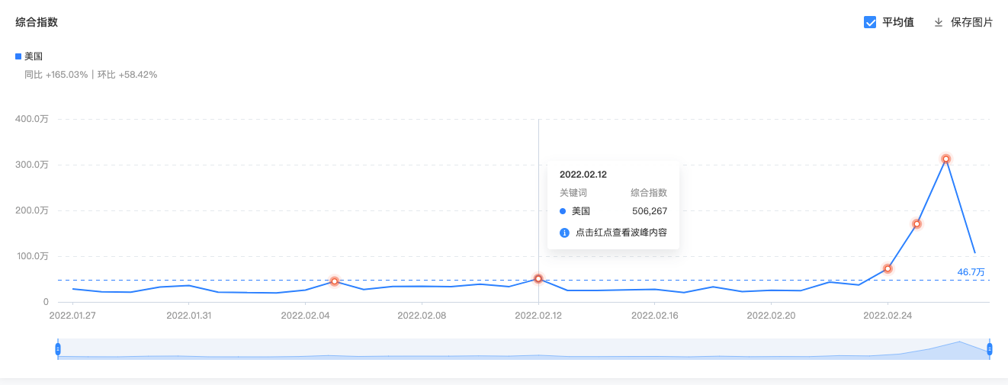1008x385 pixels.
Task: Click the 2022.02.12 tooltip date heading
Action: (583, 175)
